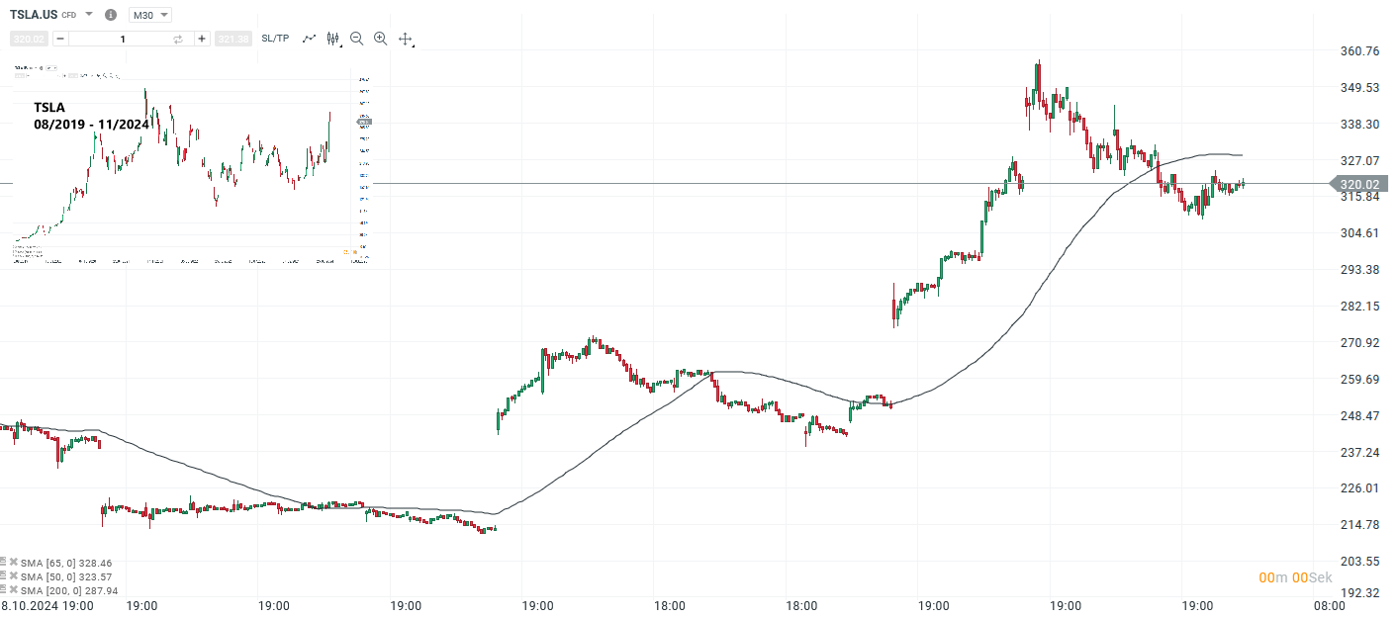This screenshot has height=618, width=1395.
Task: Select the line chart type icon
Action: pyautogui.click(x=309, y=39)
